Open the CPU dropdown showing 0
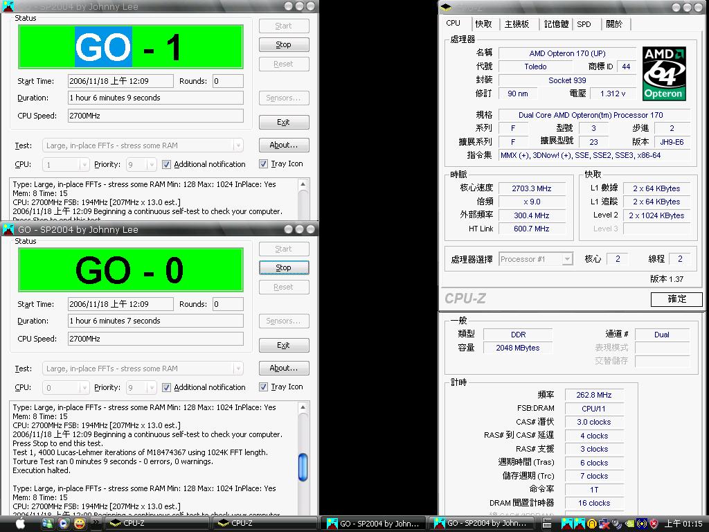 66,388
